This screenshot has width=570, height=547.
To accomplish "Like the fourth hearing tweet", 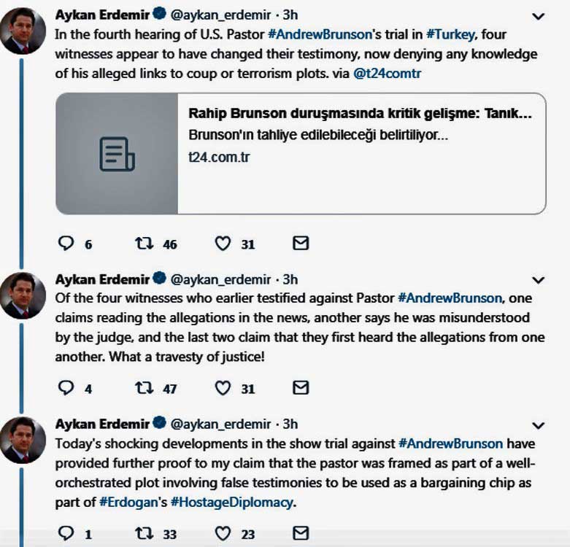I will (223, 244).
